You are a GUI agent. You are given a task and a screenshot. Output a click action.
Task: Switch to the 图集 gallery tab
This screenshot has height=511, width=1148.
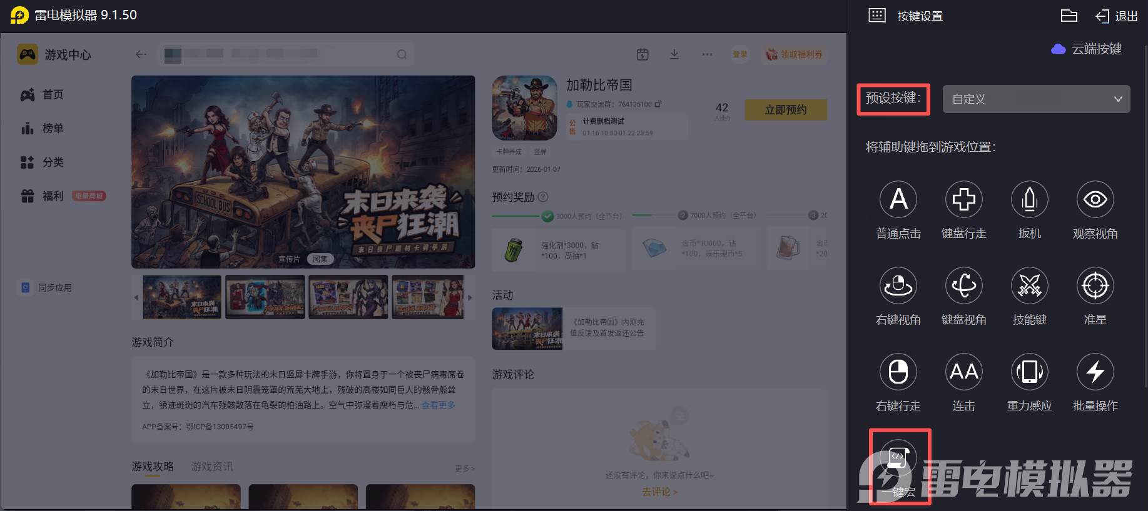click(x=320, y=259)
